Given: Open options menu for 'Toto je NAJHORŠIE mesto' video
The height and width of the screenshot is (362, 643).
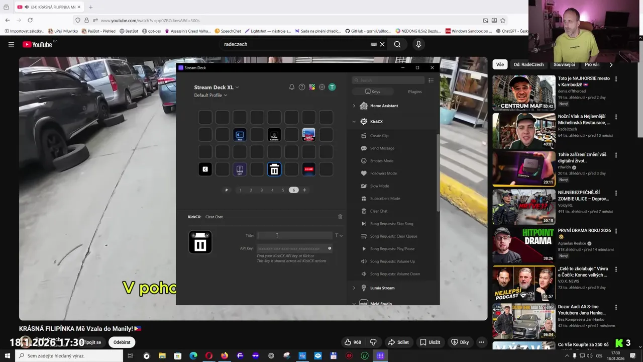Looking at the screenshot, I should (x=616, y=79).
